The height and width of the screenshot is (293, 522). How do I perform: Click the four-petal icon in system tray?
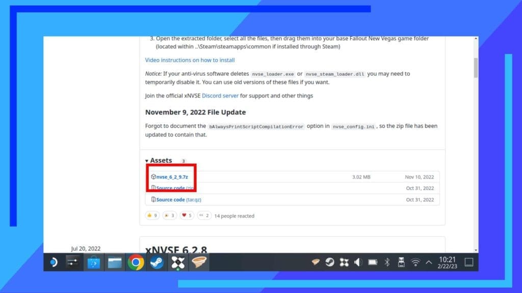pyautogui.click(x=344, y=262)
